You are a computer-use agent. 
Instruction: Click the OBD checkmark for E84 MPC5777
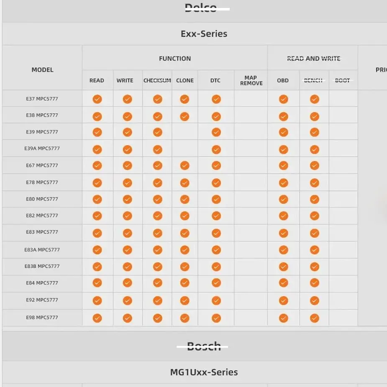(x=283, y=283)
